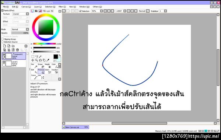Select the zoom magnifier tool
This screenshot has height=140, width=221.
click(36, 60)
